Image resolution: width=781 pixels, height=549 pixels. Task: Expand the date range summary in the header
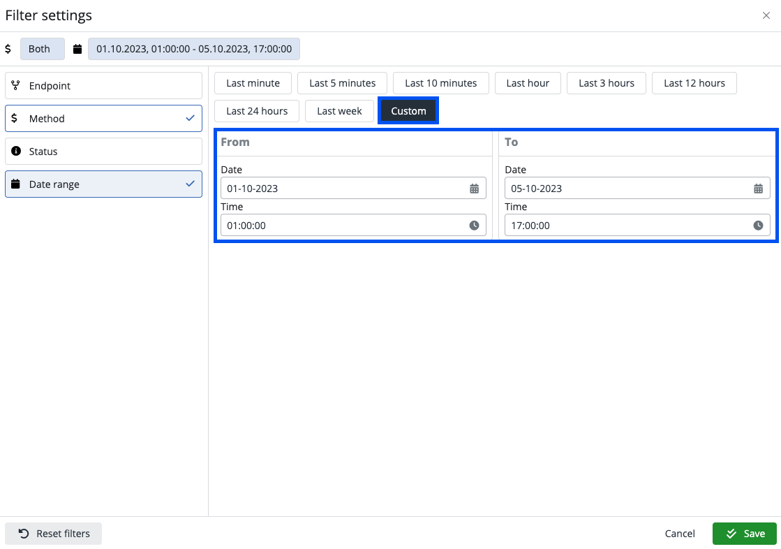click(x=195, y=48)
